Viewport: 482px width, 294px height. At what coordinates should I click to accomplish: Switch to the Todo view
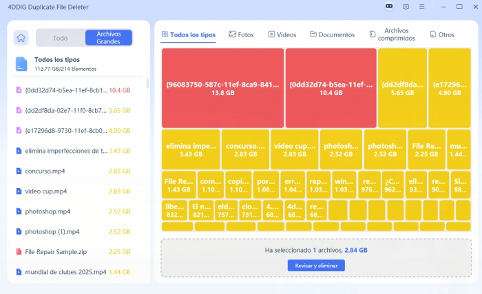61,38
